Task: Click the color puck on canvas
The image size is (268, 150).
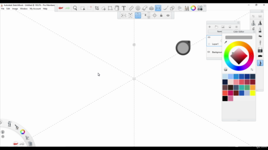Action: coord(183,48)
